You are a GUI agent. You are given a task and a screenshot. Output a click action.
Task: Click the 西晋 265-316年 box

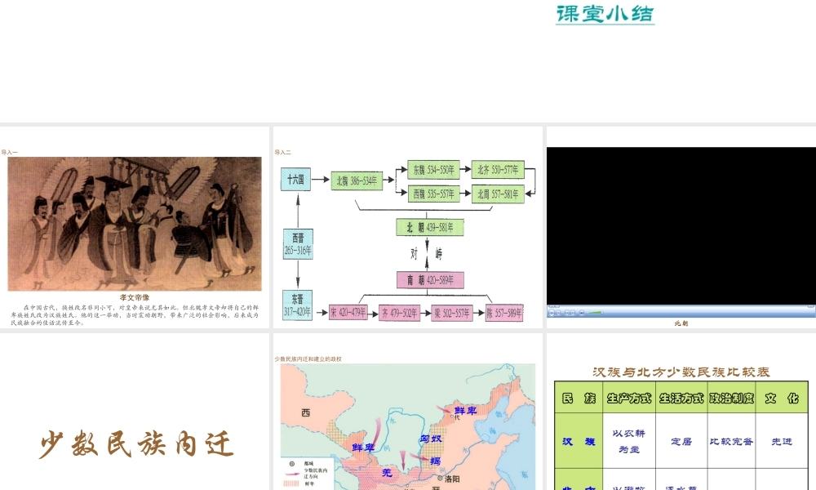click(298, 244)
